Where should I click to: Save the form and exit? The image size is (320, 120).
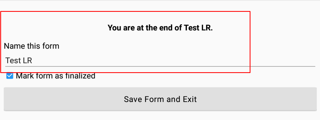pyautogui.click(x=160, y=99)
